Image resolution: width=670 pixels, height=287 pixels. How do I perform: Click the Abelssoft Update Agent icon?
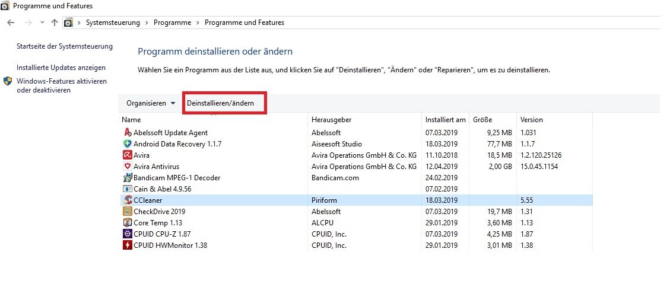(127, 132)
